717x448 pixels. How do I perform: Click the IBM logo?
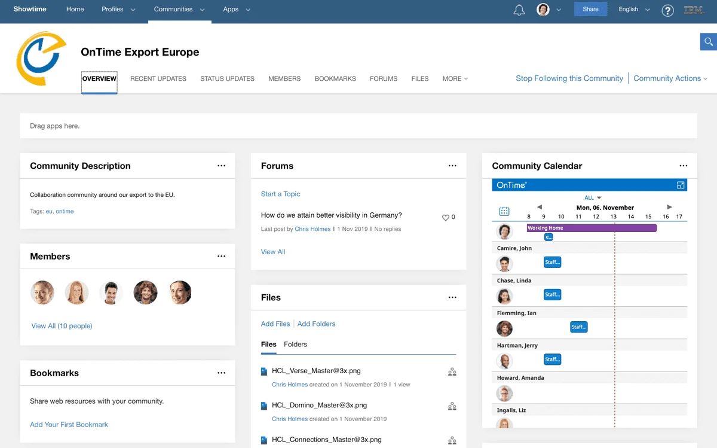point(694,10)
